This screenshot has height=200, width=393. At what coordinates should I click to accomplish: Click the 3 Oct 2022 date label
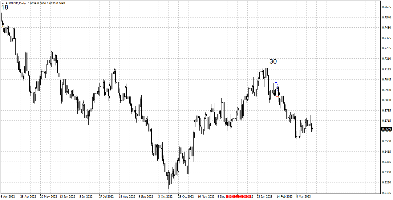165,196
